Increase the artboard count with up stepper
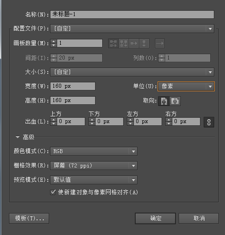Screen dimensions: 225x235 [x=54, y=41]
